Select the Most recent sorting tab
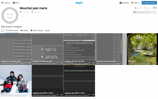Screen dimensions: 158x99 tap(12, 31)
